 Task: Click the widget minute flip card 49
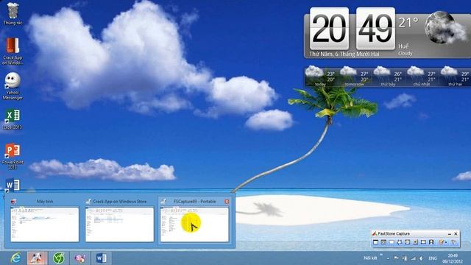tap(375, 29)
